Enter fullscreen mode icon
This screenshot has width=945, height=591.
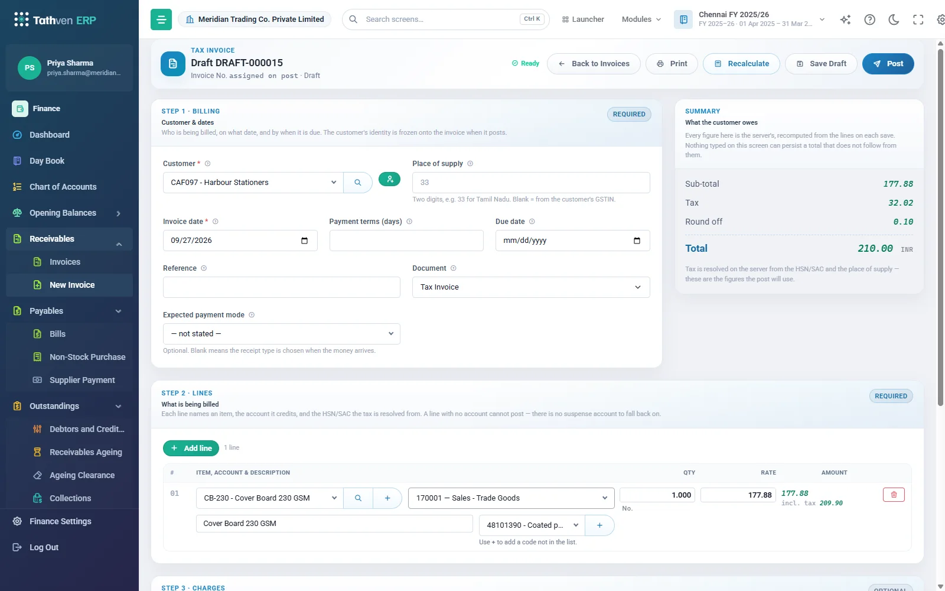coord(918,20)
